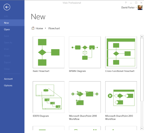Screen dimensions: 144x133
Task: Choose the BPMN Diagram template thumbnail
Action: (85, 52)
